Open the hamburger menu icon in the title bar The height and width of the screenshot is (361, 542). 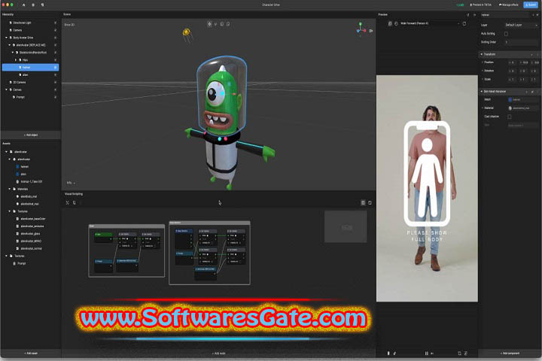[x=33, y=5]
